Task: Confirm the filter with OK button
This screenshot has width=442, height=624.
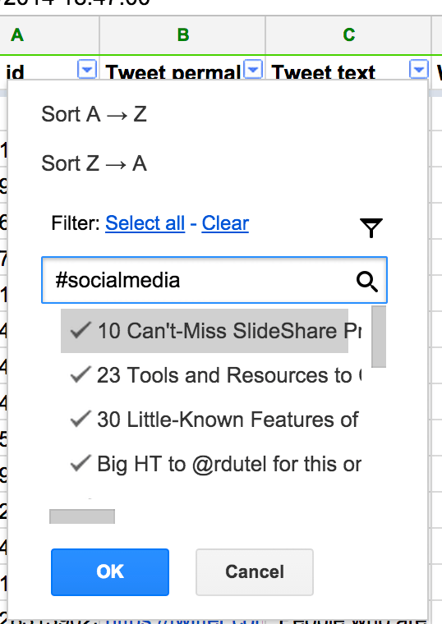Action: point(110,572)
